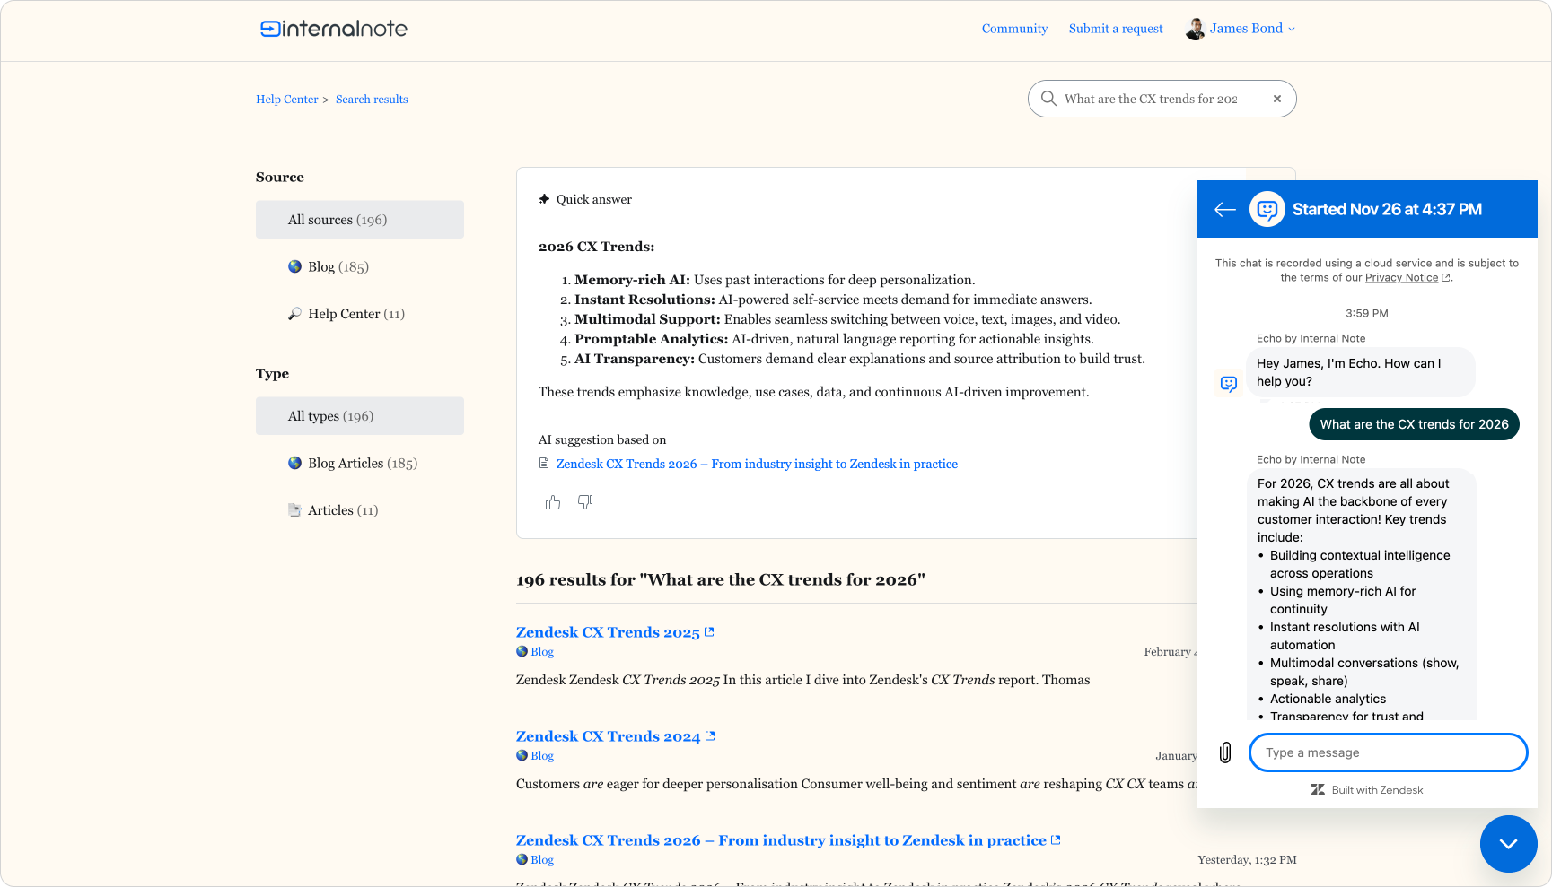Click the internalnote logo
The height and width of the screenshot is (887, 1552).
coord(333,29)
